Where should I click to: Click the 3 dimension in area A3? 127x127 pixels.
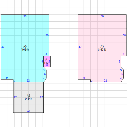[121, 70]
